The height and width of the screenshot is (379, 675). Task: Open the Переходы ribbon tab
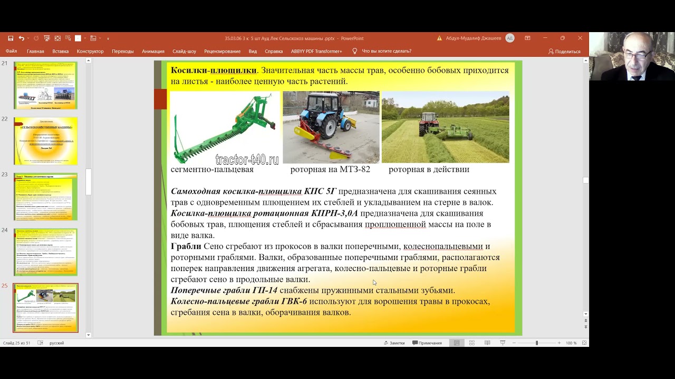click(x=122, y=51)
